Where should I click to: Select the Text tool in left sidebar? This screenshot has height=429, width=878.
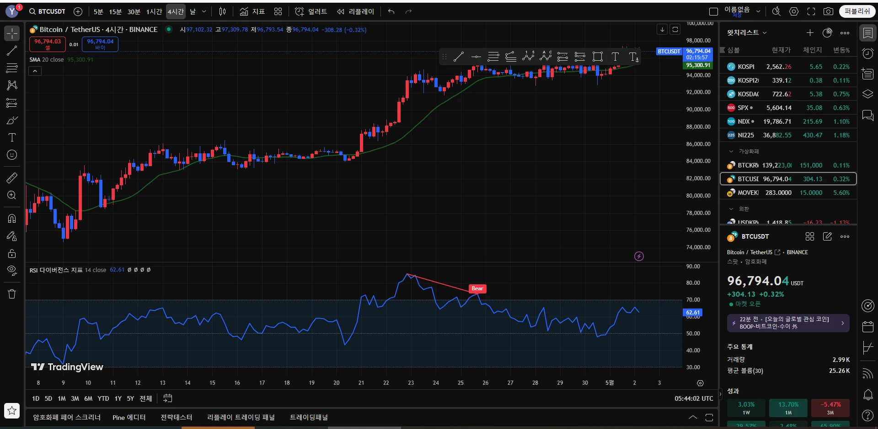(12, 137)
